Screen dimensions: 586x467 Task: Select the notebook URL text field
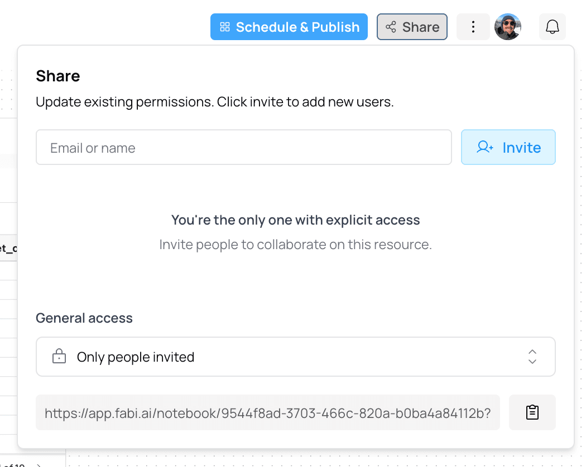(x=267, y=413)
